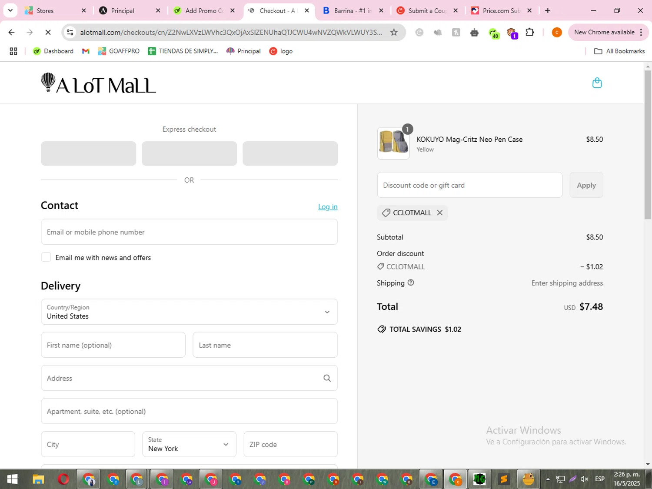This screenshot has width=652, height=489.
Task: Switch to the Add Promo tab
Action: point(203,10)
